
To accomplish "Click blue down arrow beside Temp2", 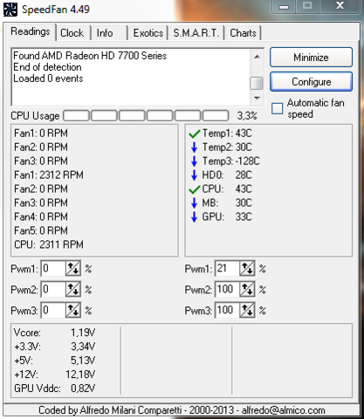I will pyautogui.click(x=194, y=148).
